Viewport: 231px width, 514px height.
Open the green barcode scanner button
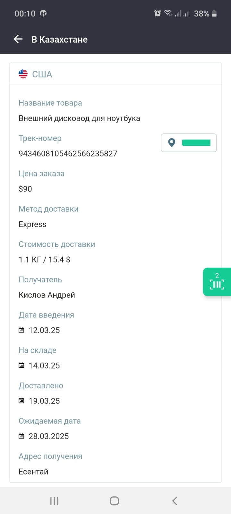click(217, 282)
